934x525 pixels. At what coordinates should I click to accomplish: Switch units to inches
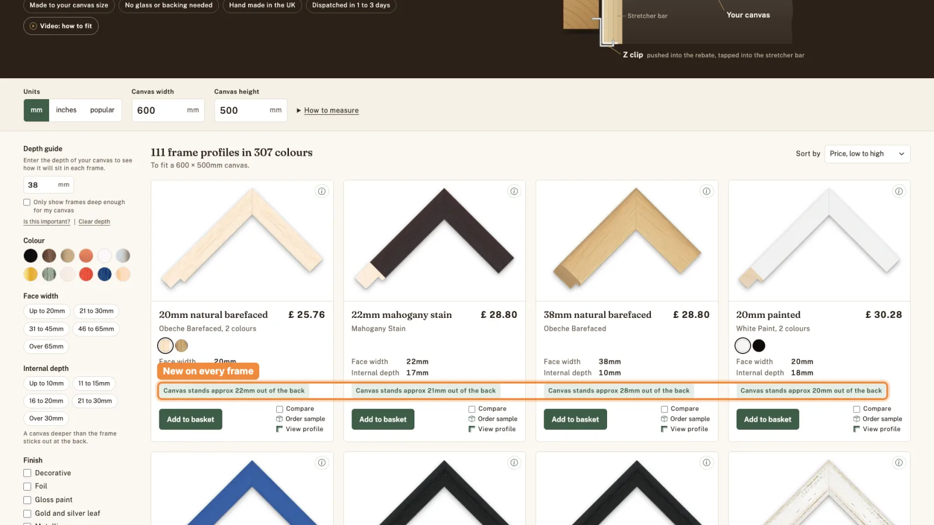click(x=66, y=110)
